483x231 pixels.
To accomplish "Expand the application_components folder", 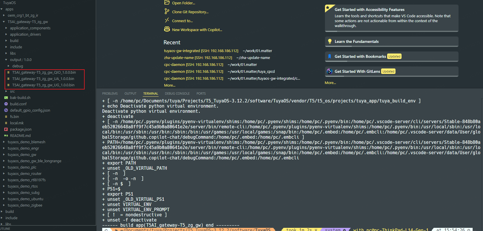I will point(6,28).
